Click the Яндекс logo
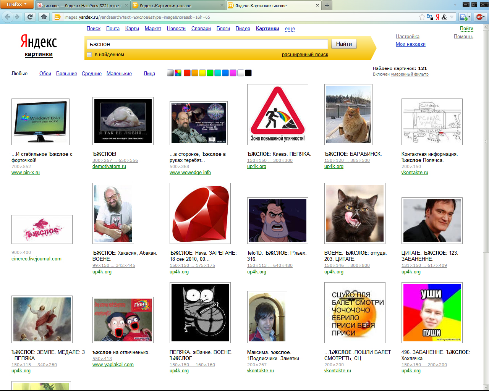489x391 pixels. coord(39,42)
